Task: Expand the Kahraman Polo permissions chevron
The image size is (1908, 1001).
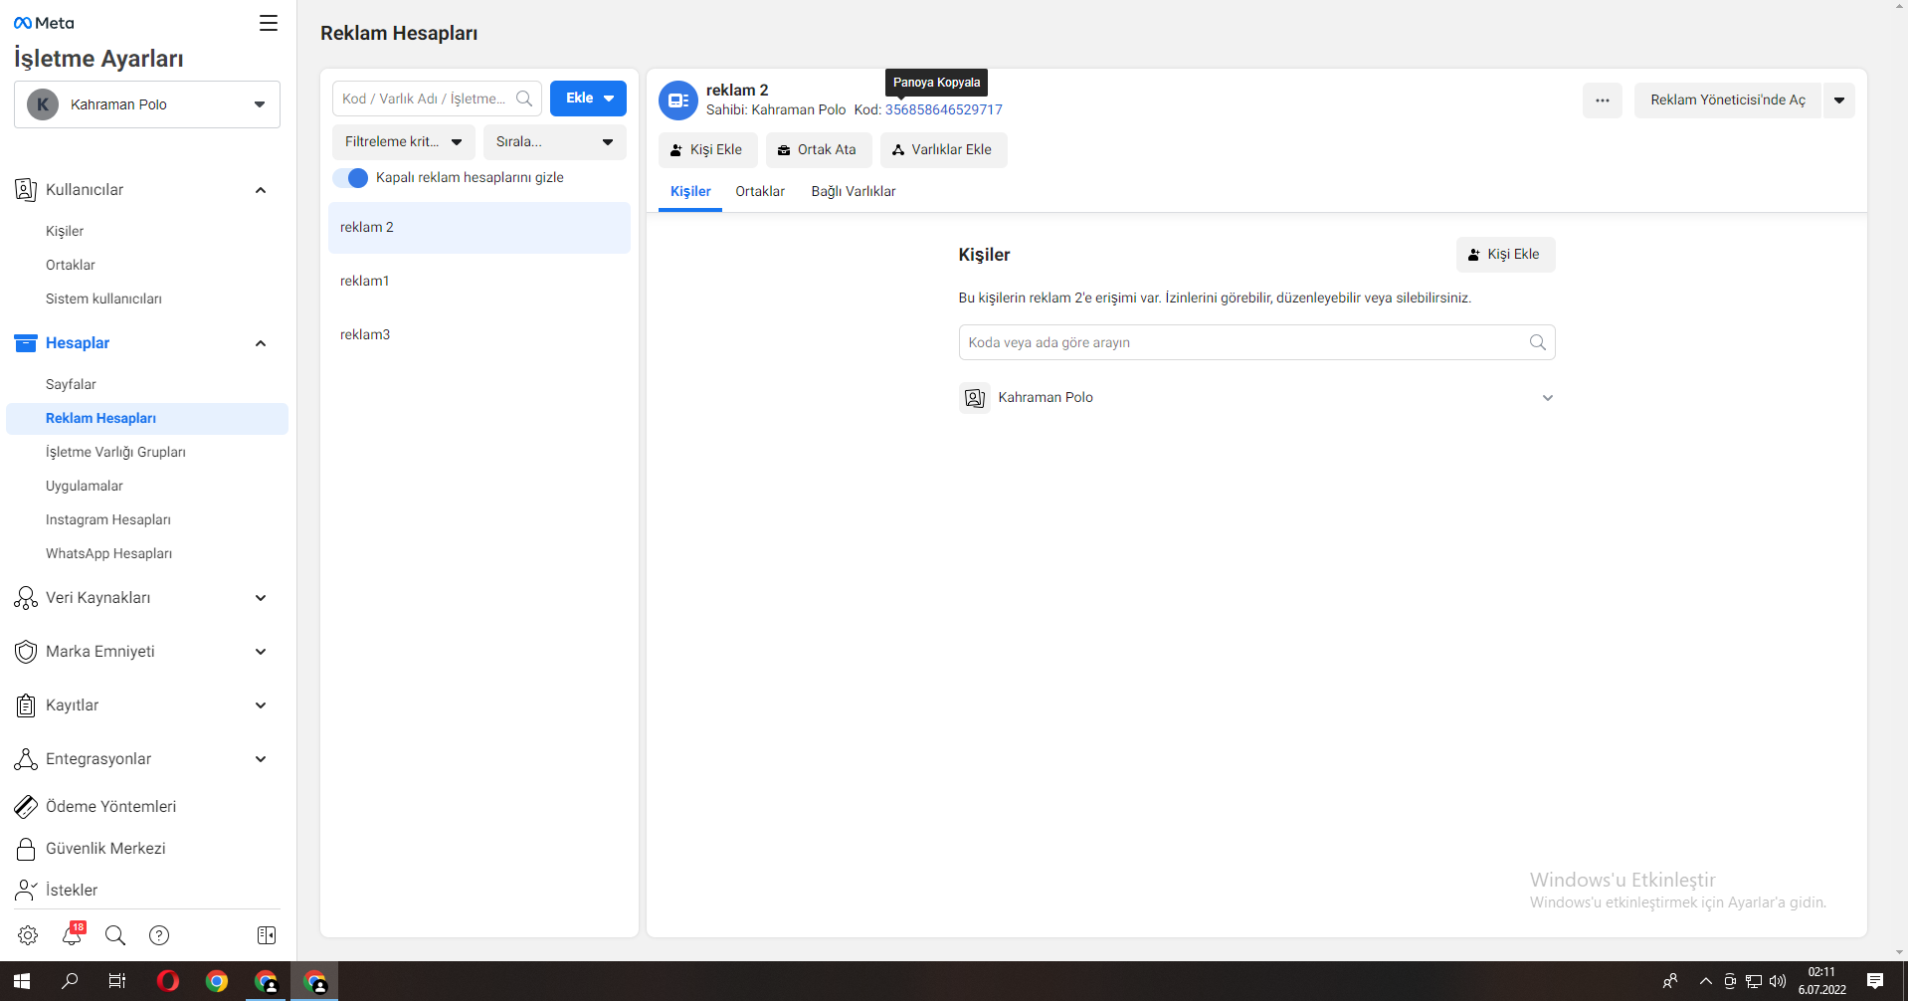Action: [1547, 398]
